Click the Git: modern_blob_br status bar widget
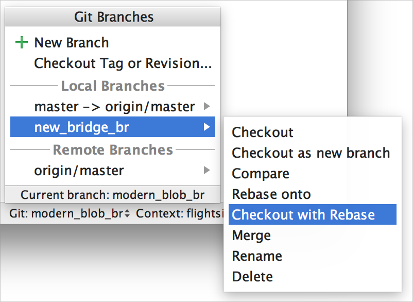The width and height of the screenshot is (413, 302). pos(70,213)
